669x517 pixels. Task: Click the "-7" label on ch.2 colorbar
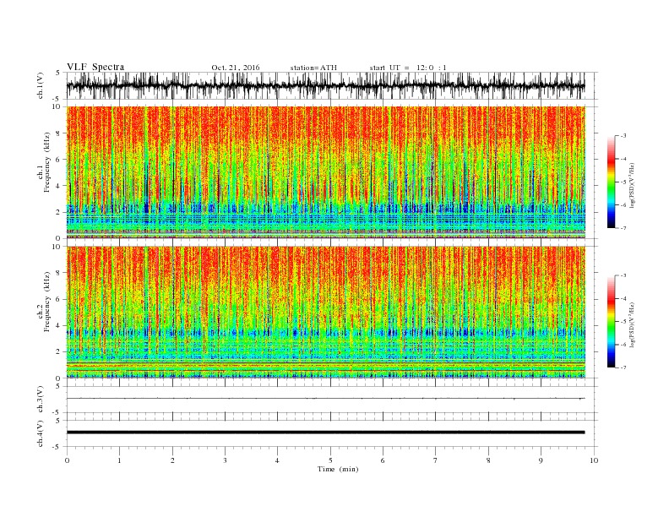[x=623, y=367]
